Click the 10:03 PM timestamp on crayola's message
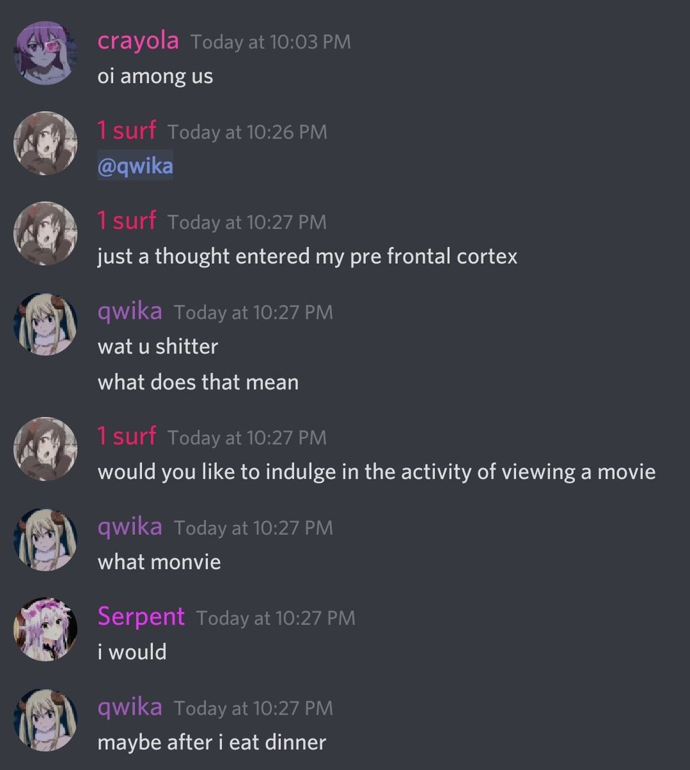 271,42
